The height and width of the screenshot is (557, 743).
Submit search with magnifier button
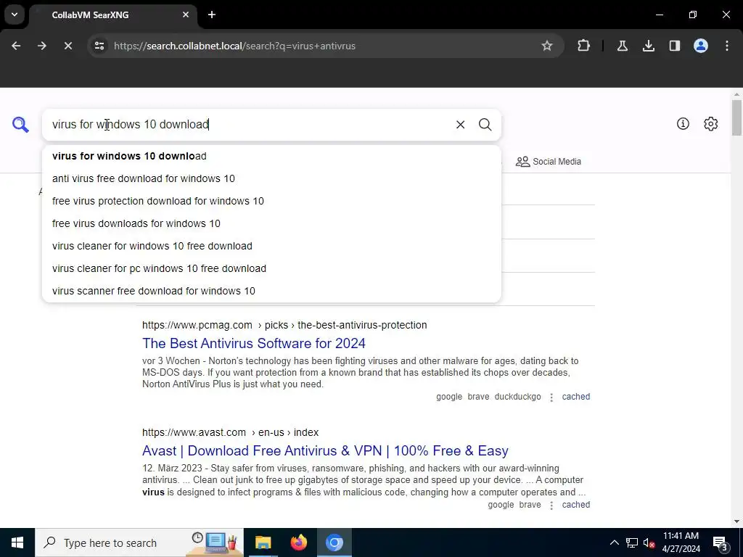click(x=485, y=125)
